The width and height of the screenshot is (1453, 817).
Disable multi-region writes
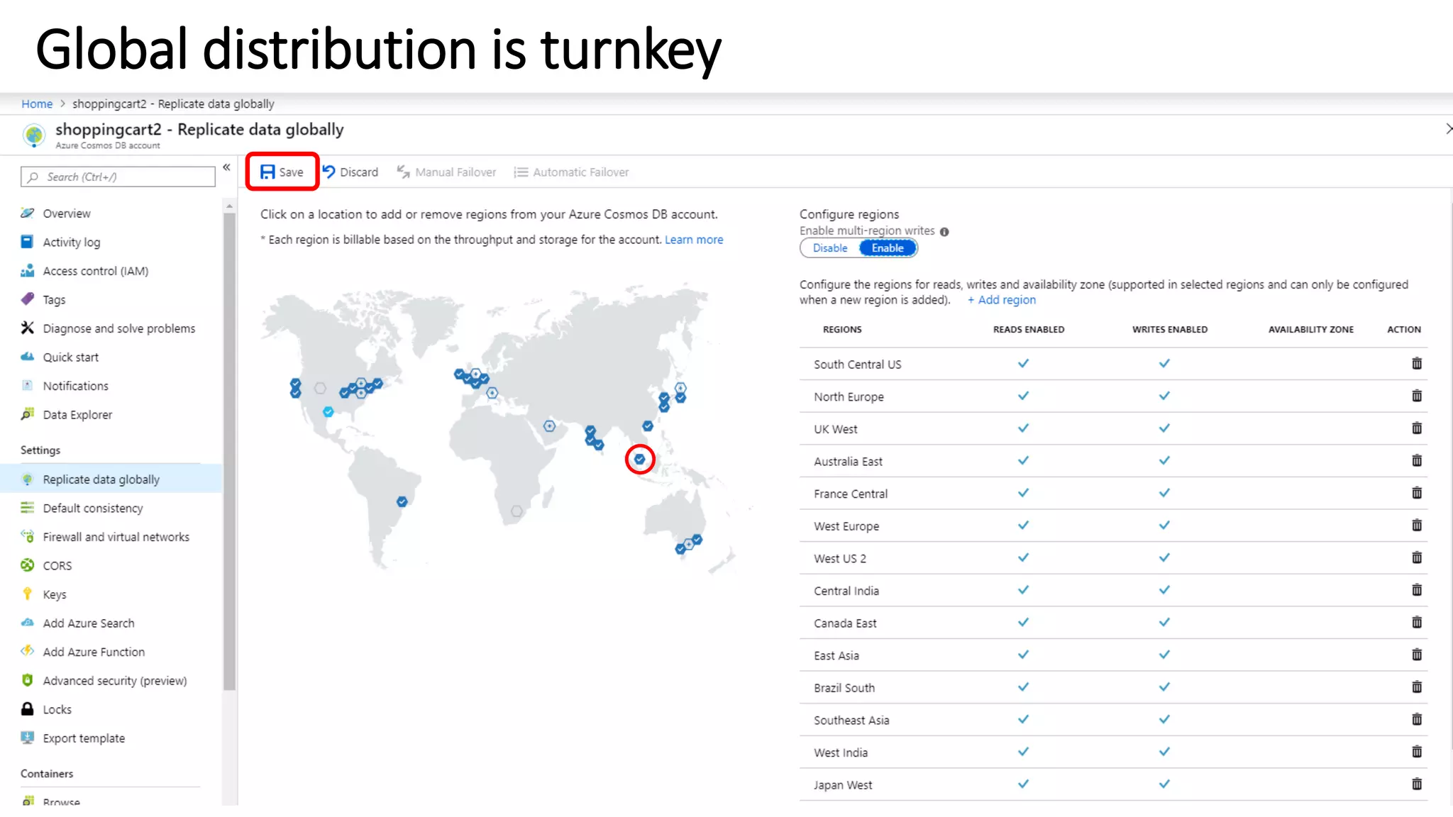pos(830,248)
